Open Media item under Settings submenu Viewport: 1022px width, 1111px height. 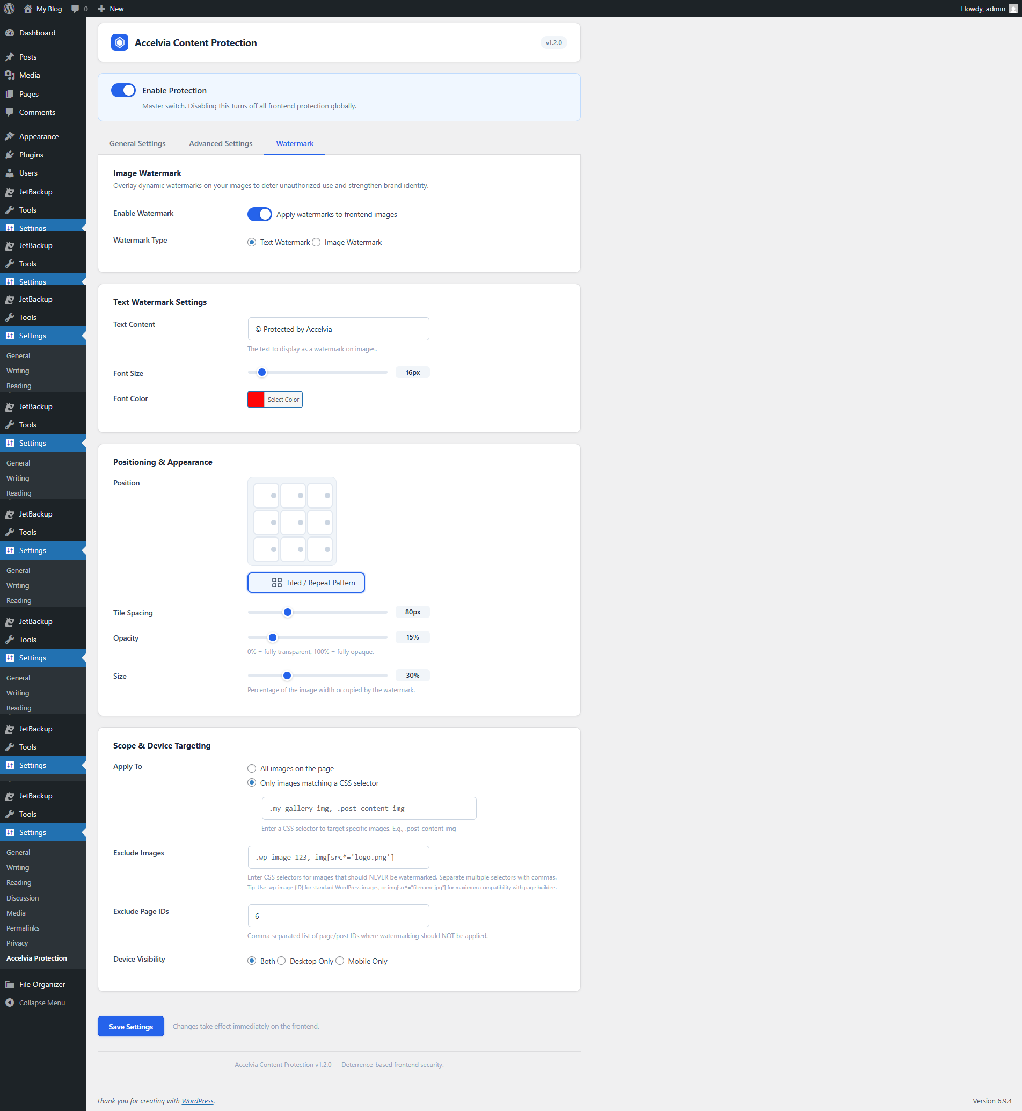(x=16, y=913)
